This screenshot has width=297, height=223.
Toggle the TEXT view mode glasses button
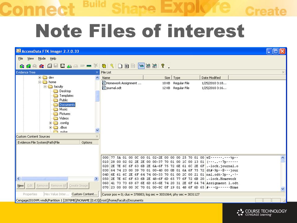coord(148,66)
